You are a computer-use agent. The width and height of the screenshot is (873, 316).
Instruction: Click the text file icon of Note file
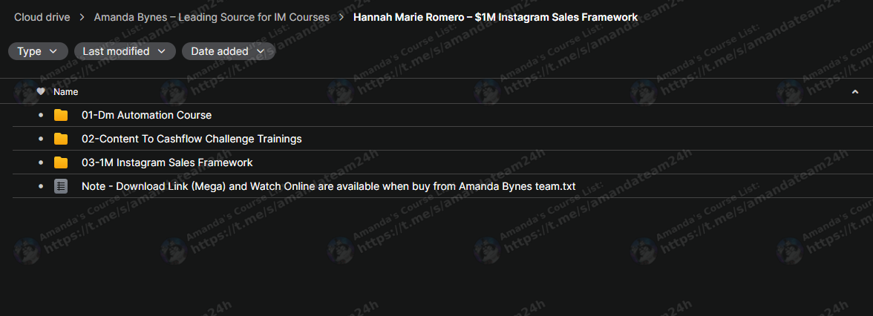(x=61, y=186)
